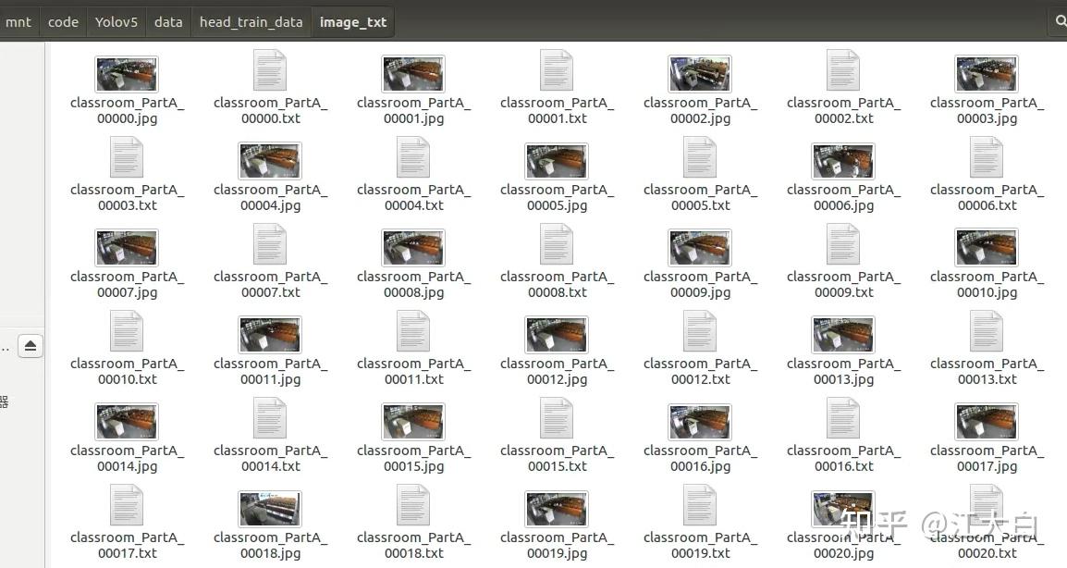Select classroom_PartA_00010.jpg image icon

pyautogui.click(x=987, y=247)
